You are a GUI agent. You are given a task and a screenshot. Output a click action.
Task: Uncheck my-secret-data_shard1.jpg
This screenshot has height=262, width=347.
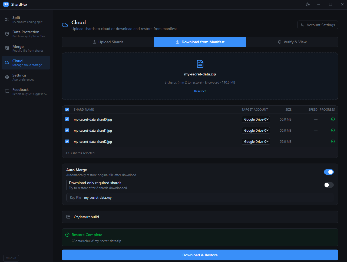coord(67,130)
